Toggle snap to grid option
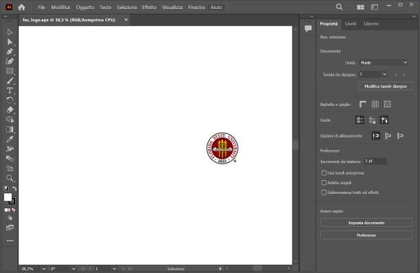 pos(400,135)
